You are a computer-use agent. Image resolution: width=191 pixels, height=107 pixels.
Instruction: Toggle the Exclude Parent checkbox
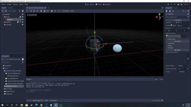pyautogui.click(x=179, y=26)
